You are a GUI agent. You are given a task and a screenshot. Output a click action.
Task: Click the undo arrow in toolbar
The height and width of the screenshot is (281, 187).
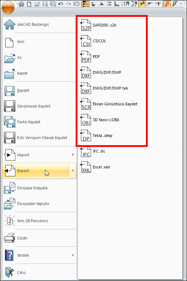[x=61, y=4]
